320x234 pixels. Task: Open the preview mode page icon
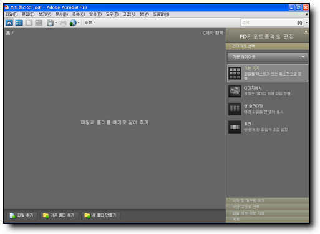29,22
